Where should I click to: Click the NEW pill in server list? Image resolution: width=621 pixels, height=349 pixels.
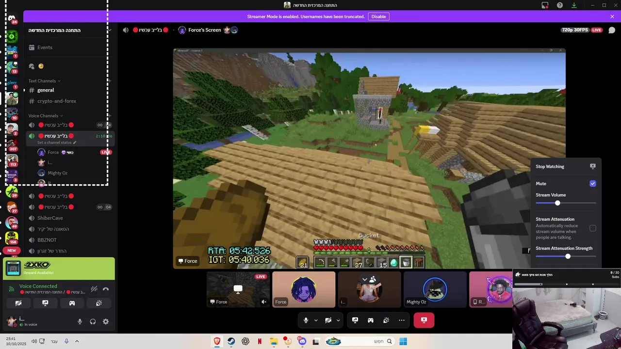12,251
